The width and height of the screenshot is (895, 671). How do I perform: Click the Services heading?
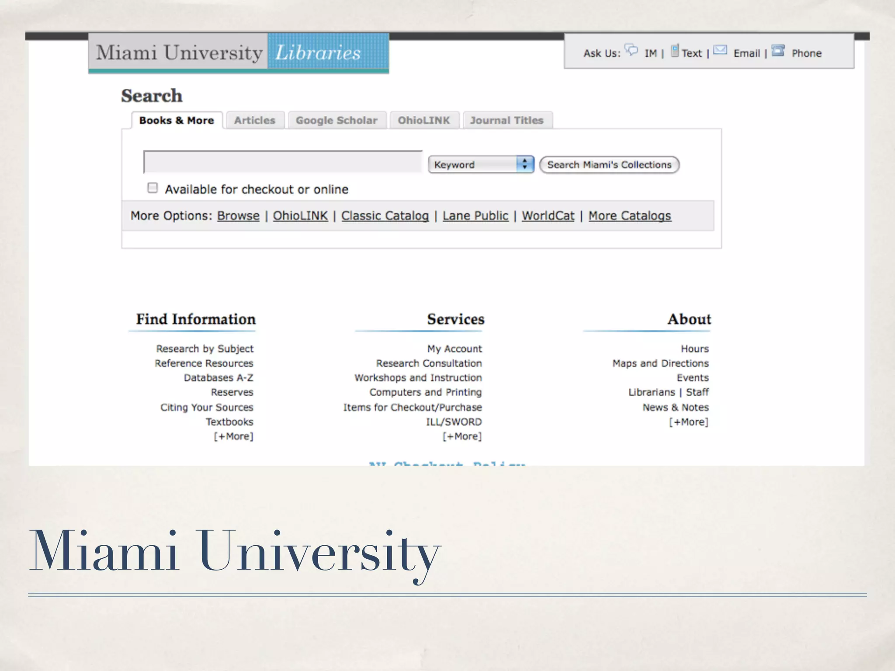pos(456,319)
